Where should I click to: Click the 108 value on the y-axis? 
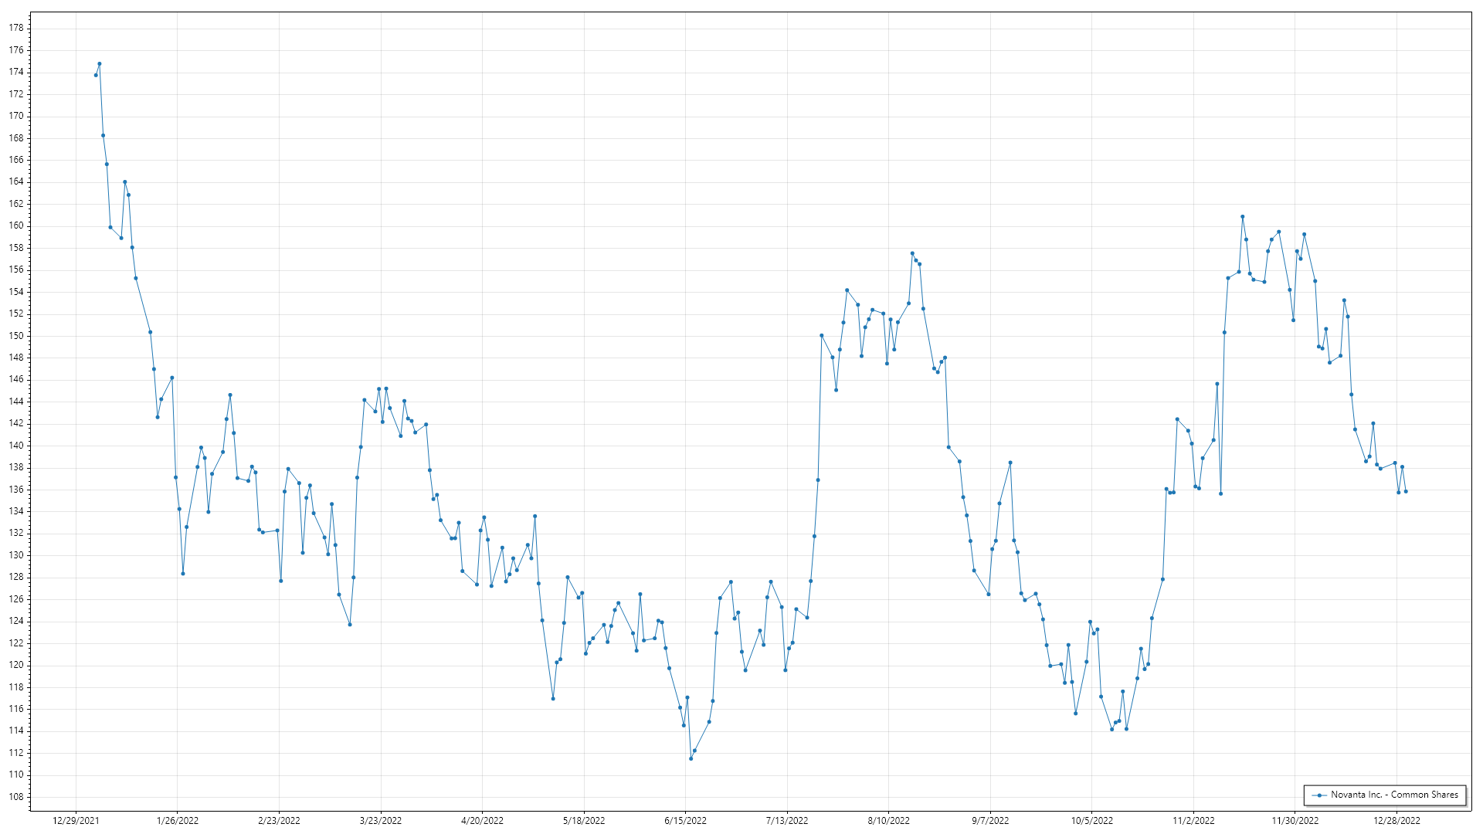click(16, 797)
